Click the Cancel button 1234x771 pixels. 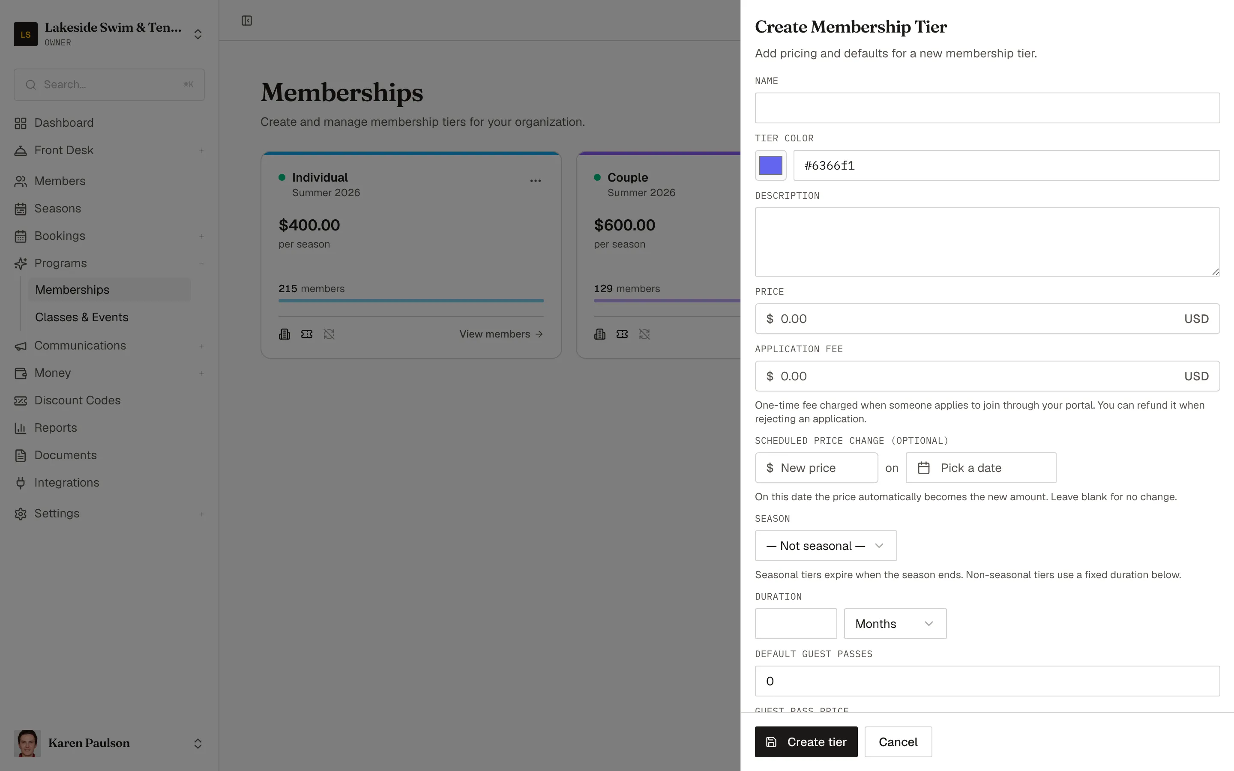pyautogui.click(x=898, y=742)
